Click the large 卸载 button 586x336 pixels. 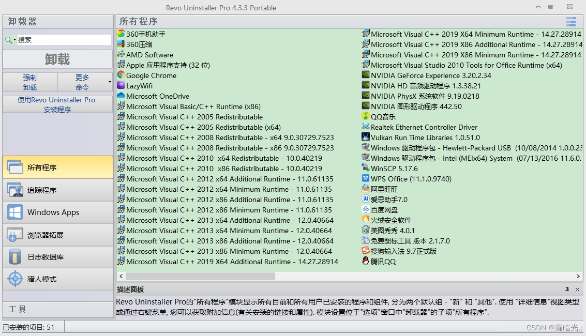point(57,59)
